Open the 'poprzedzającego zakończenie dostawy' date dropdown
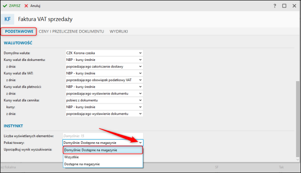The image size is (301, 173). (x=104, y=66)
